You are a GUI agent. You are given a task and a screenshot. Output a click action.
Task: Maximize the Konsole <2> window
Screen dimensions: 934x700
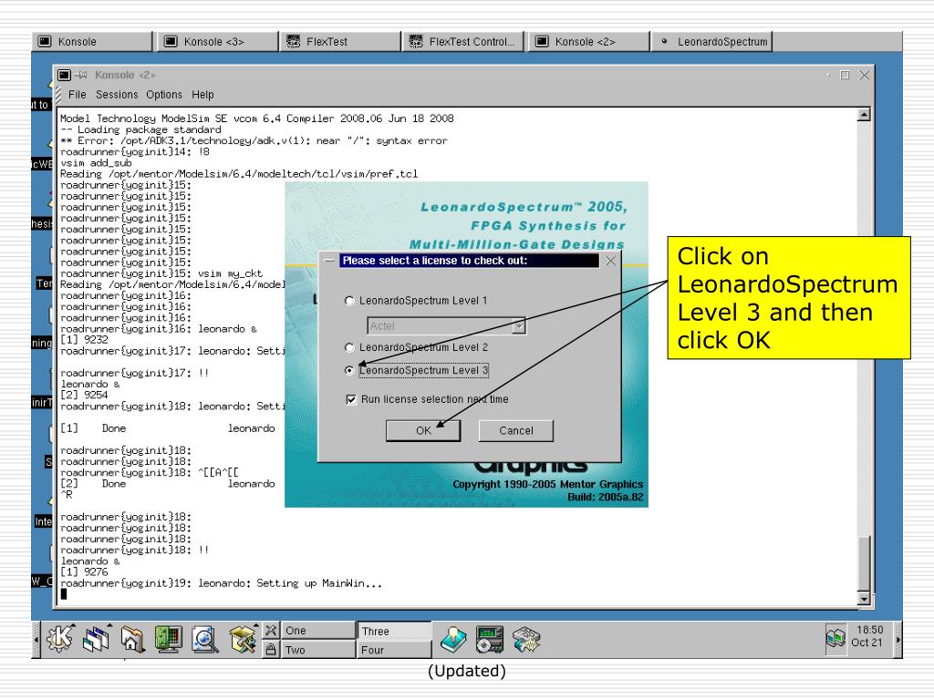point(845,75)
